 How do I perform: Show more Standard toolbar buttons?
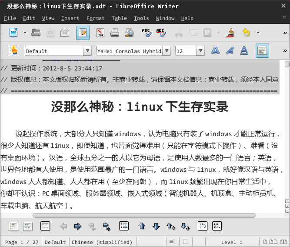[285, 33]
